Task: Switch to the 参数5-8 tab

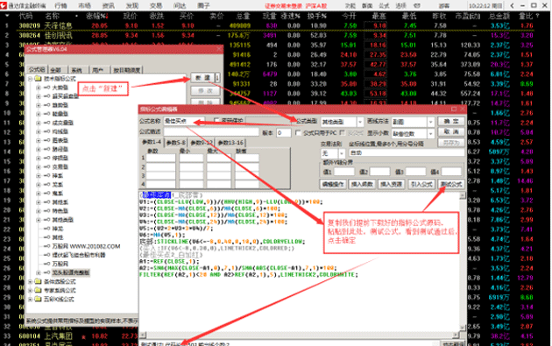Action: click(x=176, y=143)
